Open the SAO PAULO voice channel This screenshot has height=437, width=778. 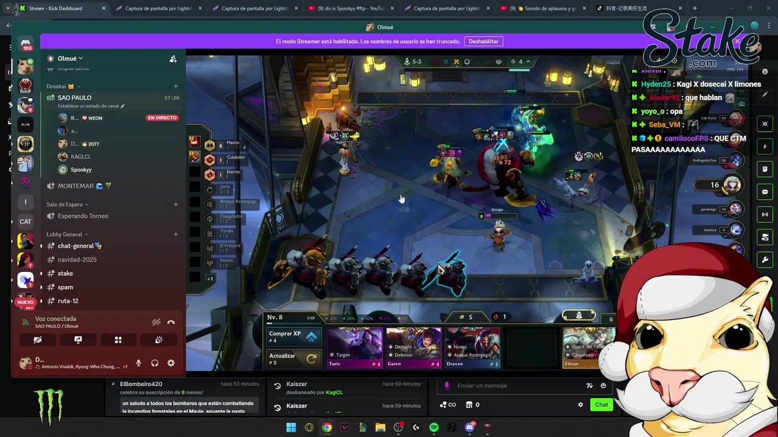pos(74,98)
